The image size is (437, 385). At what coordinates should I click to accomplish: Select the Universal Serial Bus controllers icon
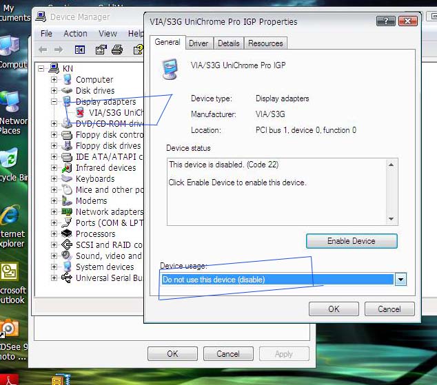point(67,278)
